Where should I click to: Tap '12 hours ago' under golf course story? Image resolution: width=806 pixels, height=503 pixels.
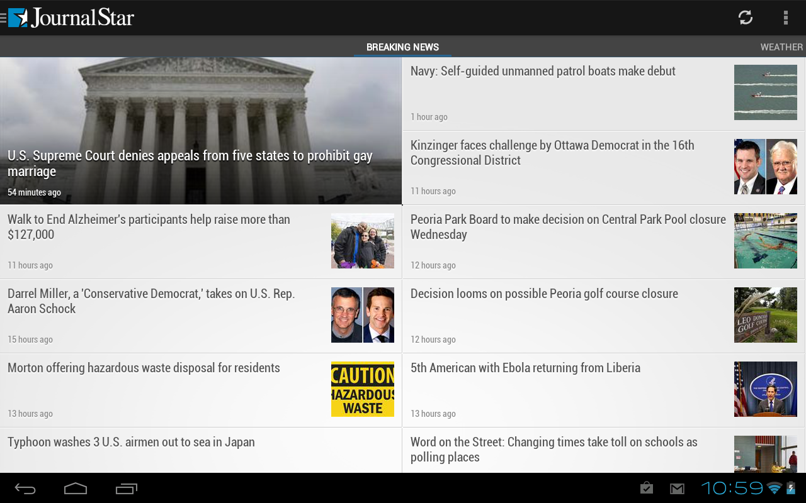coord(433,340)
